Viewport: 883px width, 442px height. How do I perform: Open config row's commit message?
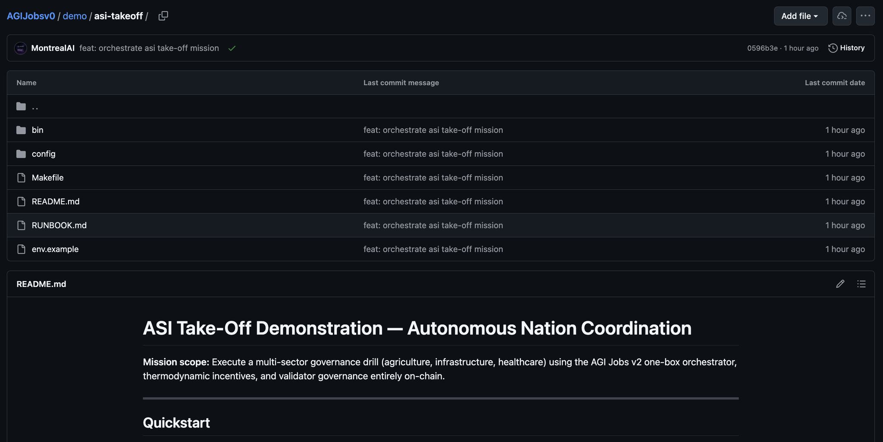tap(433, 154)
